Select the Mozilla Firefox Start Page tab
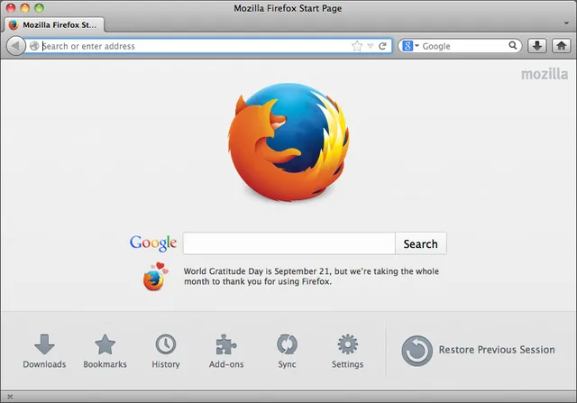The image size is (577, 403). pos(54,25)
